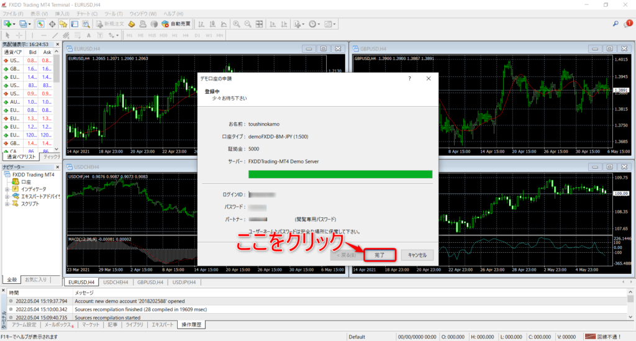Toggle chart shift icon
The width and height of the screenshot is (636, 341).
(x=284, y=24)
